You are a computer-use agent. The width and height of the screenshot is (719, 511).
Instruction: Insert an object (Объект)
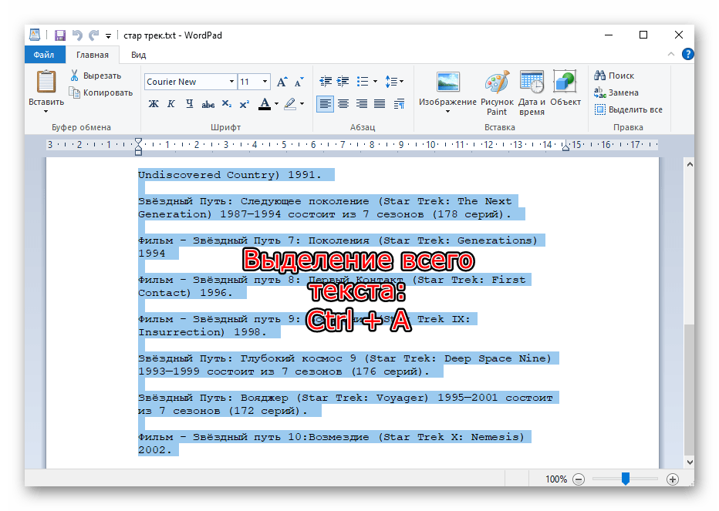(565, 82)
